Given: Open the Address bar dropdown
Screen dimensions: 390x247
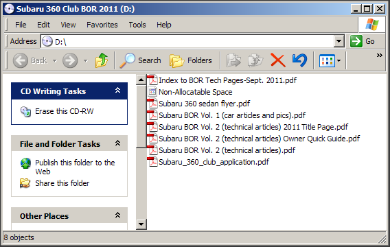Looking at the screenshot, I should click(x=339, y=41).
